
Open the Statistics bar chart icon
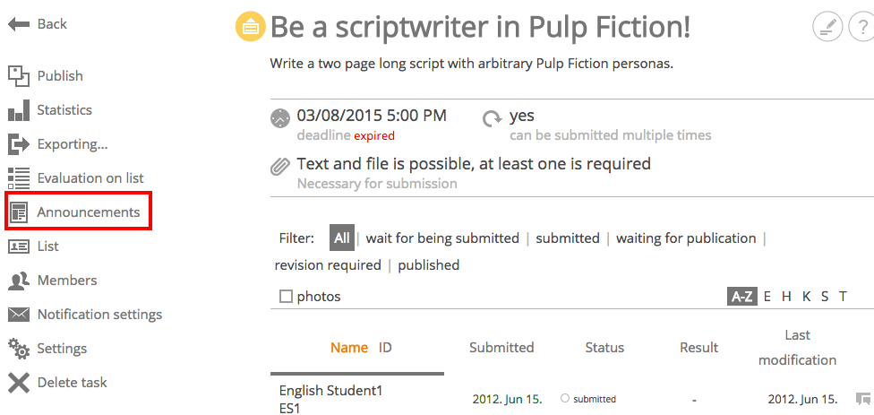click(19, 110)
